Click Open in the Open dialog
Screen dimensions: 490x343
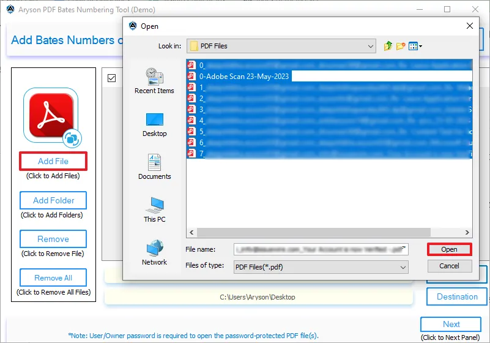coord(450,249)
